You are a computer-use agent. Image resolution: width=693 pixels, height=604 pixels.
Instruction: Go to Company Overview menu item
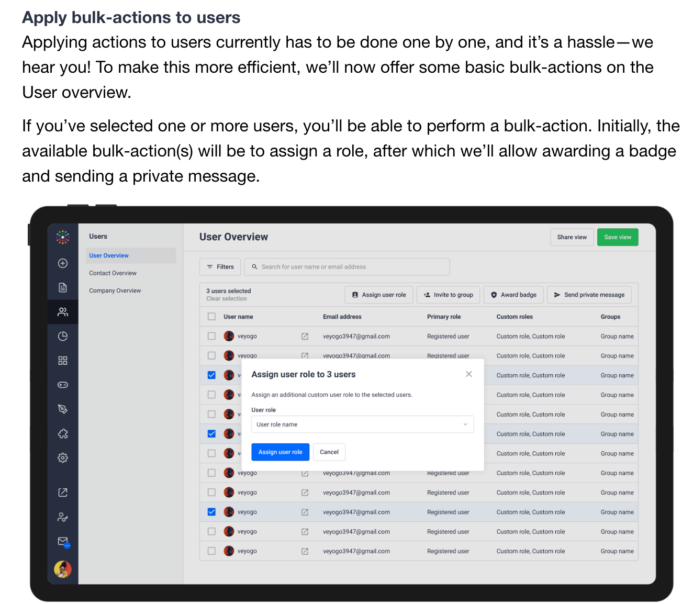115,290
